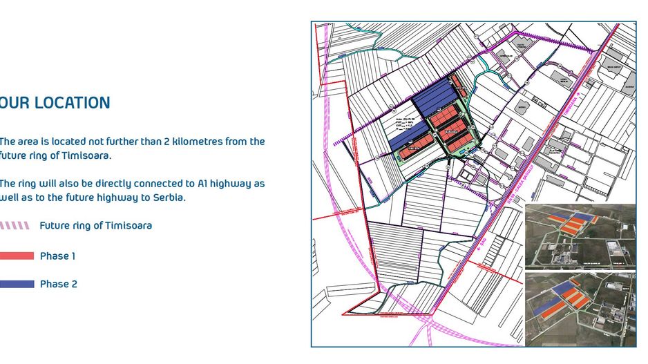This screenshot has height=364, width=648.
Task: Select the 'Future ring of Timisoara' legend label
Action: click(95, 226)
